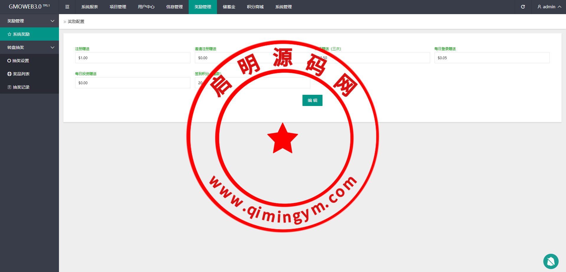Viewport: 566px width, 272px height.
Task: Click the icon beside 奖品列表
Action: click(9, 74)
